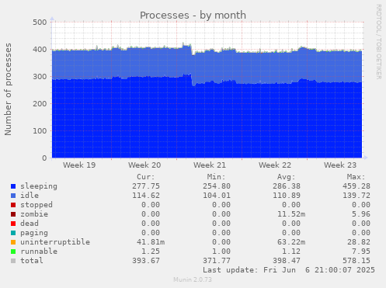Click the sleeping legend color swatch
This screenshot has width=386, height=288.
(x=13, y=186)
